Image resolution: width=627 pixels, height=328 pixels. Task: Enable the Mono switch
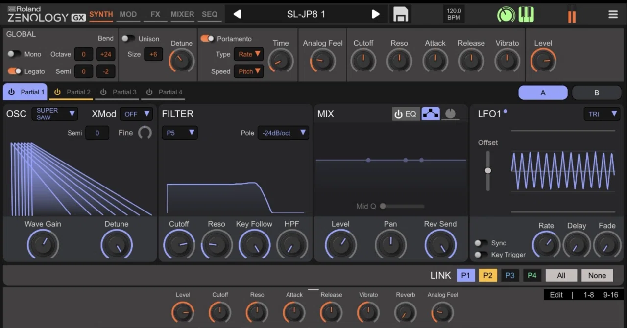14,54
